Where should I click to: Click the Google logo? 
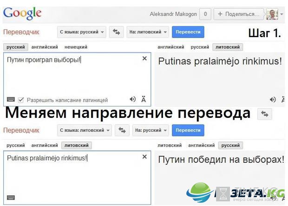tap(22, 13)
